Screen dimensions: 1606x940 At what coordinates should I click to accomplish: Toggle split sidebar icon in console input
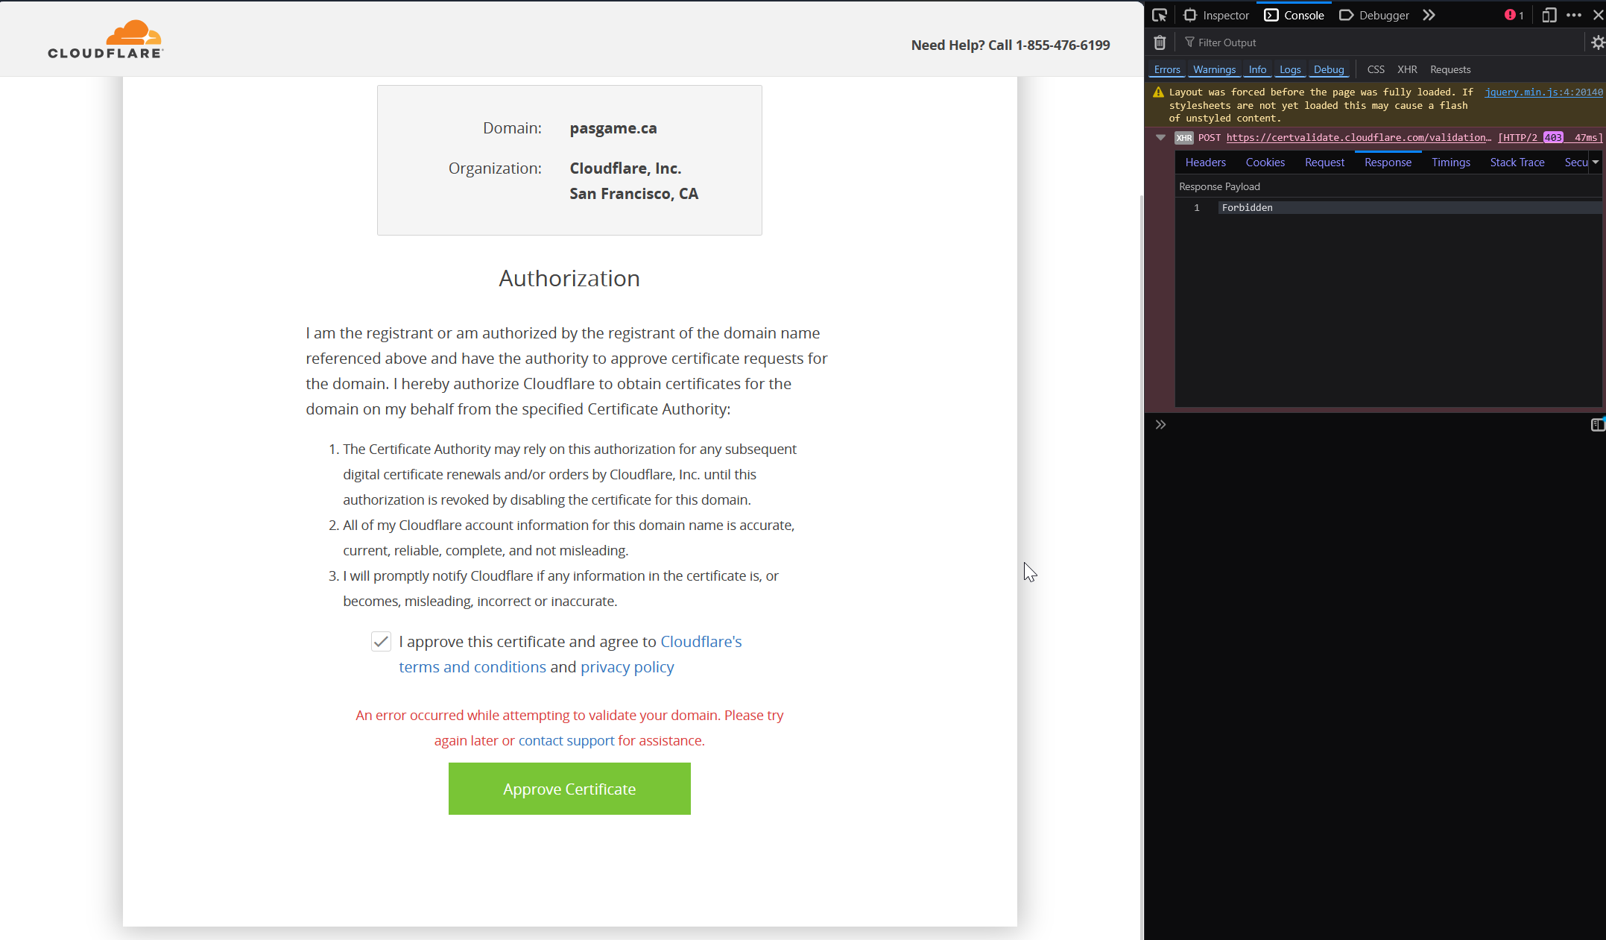point(1597,425)
